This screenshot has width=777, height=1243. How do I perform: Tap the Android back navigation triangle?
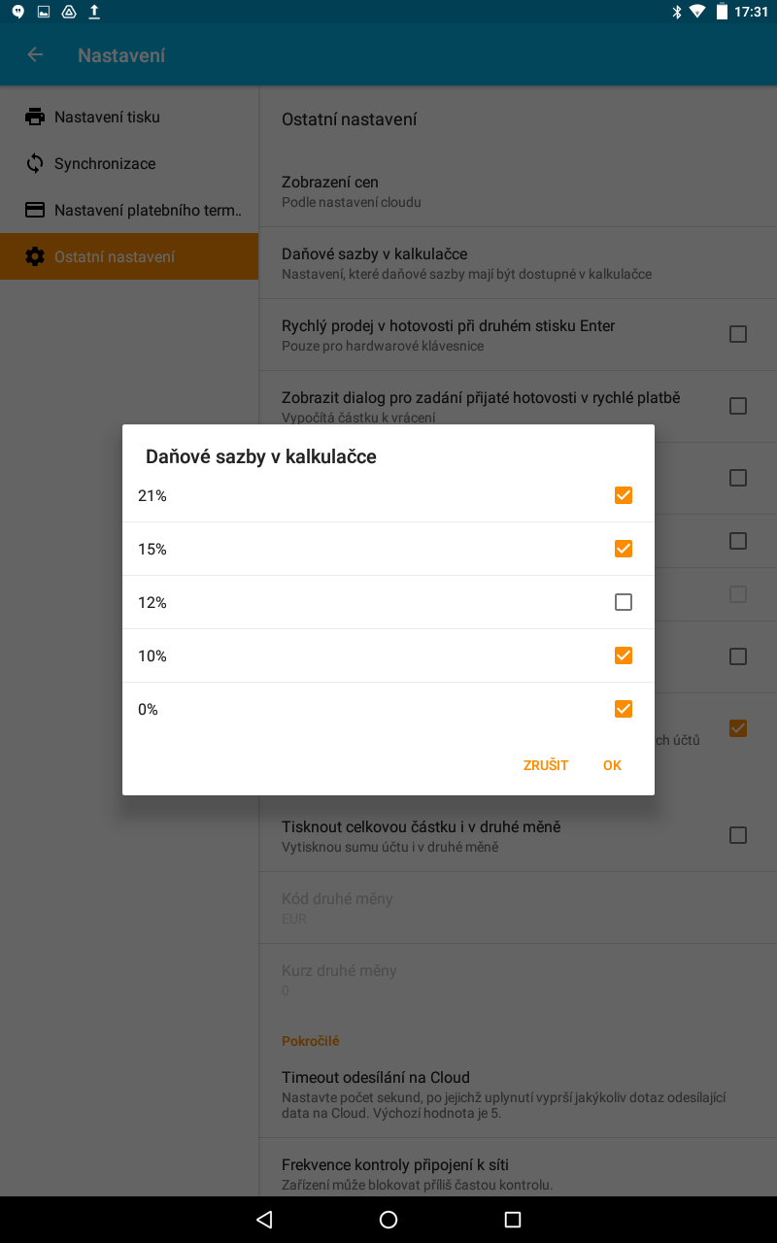[264, 1220]
